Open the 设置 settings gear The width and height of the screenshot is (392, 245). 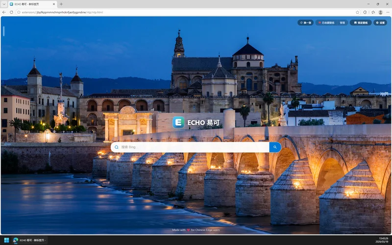tap(380, 23)
